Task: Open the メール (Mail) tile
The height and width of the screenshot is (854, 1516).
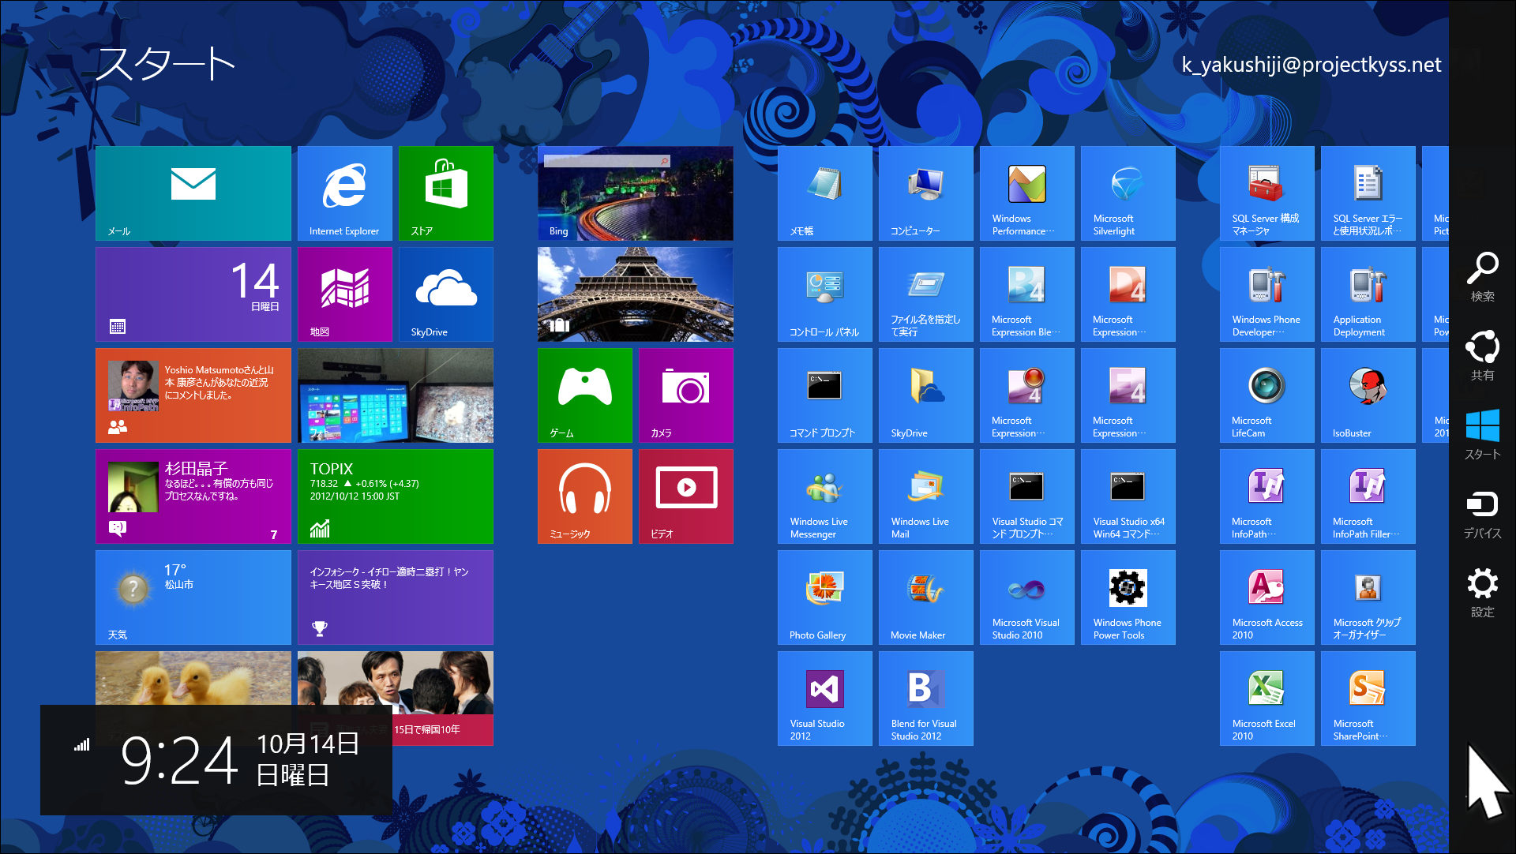Action: [193, 193]
